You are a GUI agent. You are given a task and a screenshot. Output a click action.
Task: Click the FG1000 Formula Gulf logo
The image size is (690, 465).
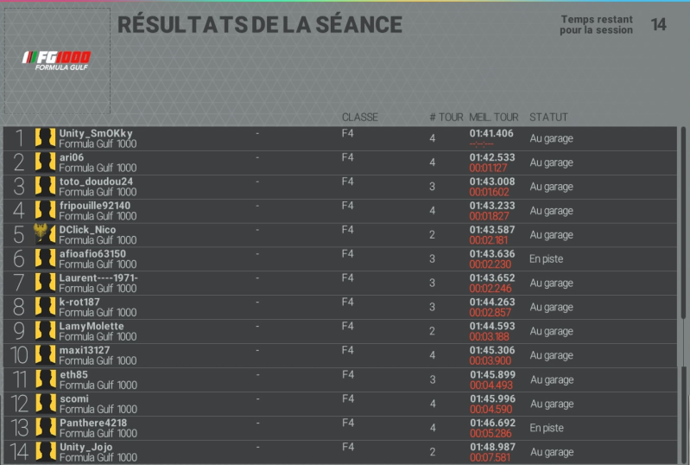click(56, 61)
